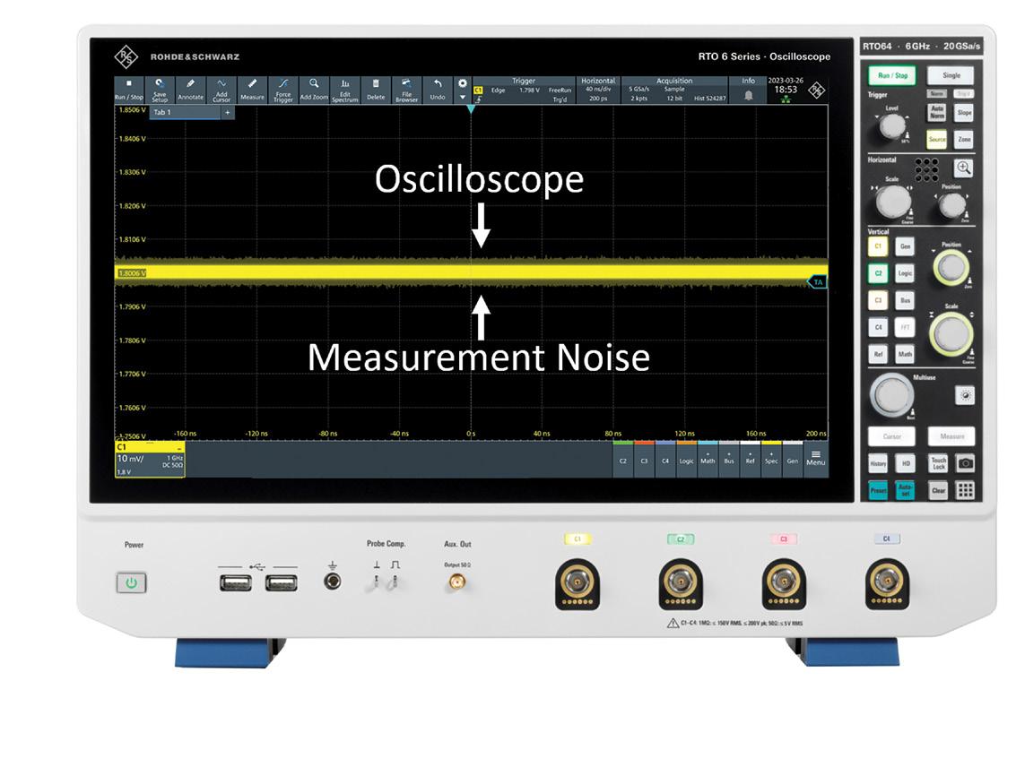The image size is (1016, 767).
Task: Click the Single acquisition key
Action: click(x=951, y=76)
